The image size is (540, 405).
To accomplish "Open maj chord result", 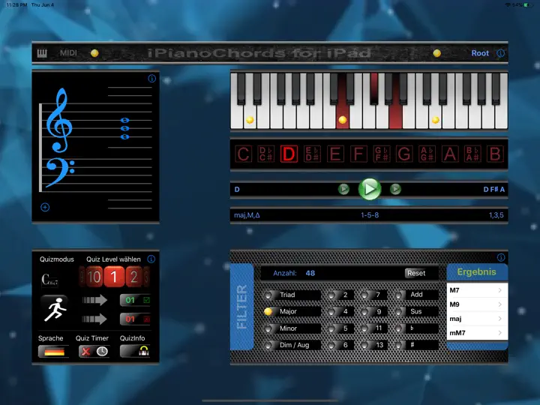I will click(477, 319).
